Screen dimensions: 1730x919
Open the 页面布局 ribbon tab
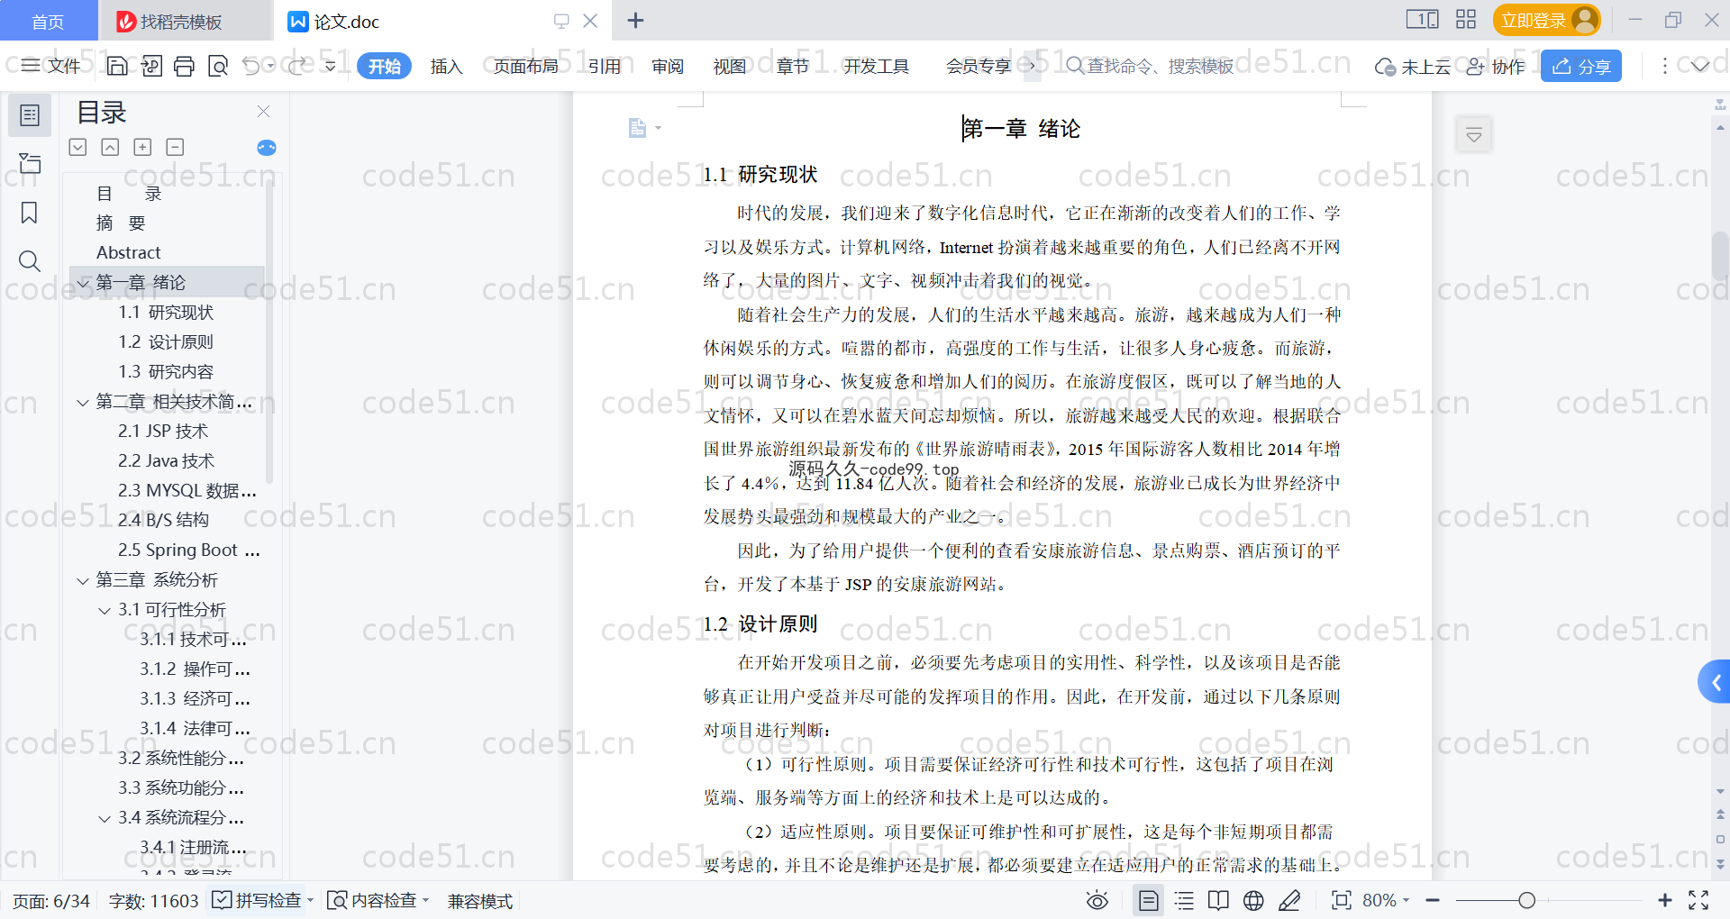click(x=525, y=66)
